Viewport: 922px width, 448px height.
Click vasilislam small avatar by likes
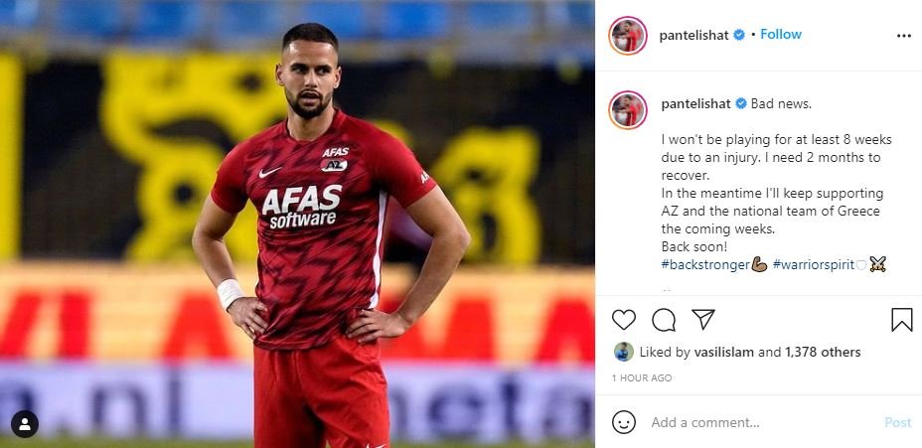click(x=624, y=352)
